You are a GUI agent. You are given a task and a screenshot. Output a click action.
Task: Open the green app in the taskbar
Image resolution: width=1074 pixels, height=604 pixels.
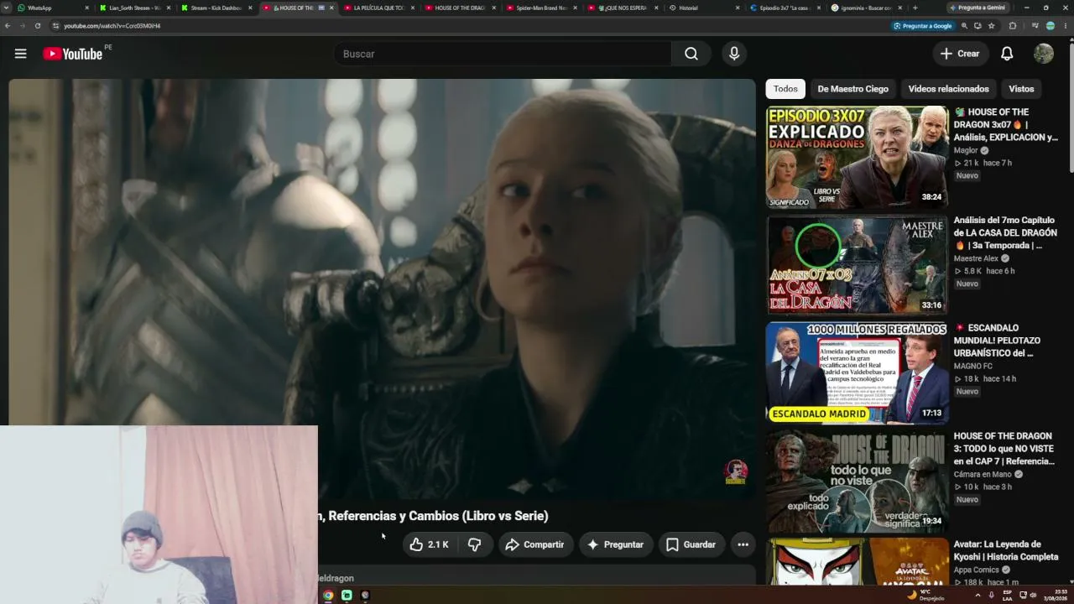pos(347,595)
